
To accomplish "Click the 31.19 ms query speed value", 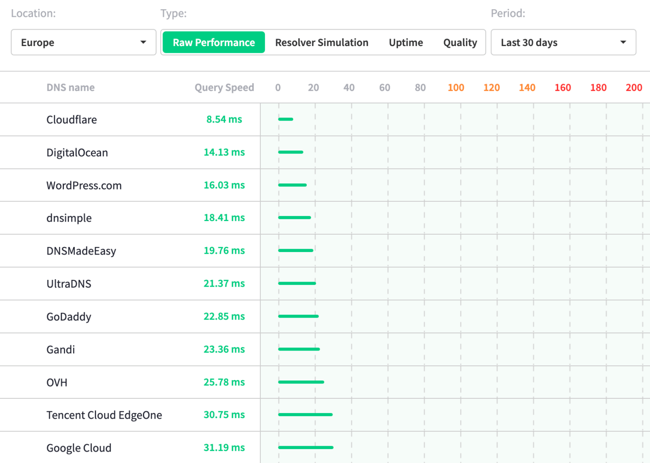I will click(224, 448).
